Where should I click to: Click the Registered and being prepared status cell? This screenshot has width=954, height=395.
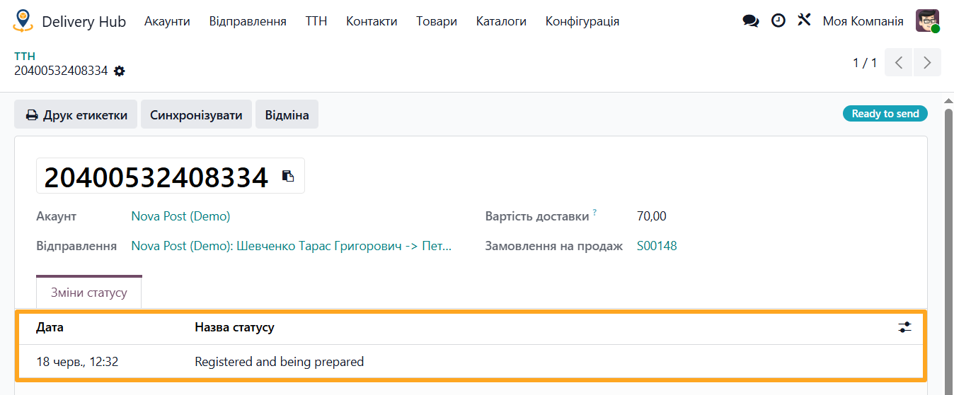(x=279, y=362)
